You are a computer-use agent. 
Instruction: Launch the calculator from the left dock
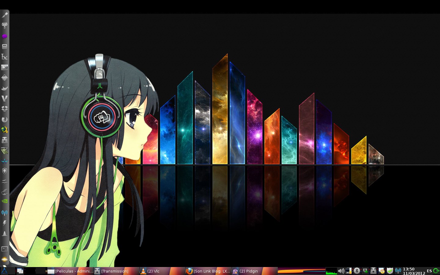click(5, 47)
